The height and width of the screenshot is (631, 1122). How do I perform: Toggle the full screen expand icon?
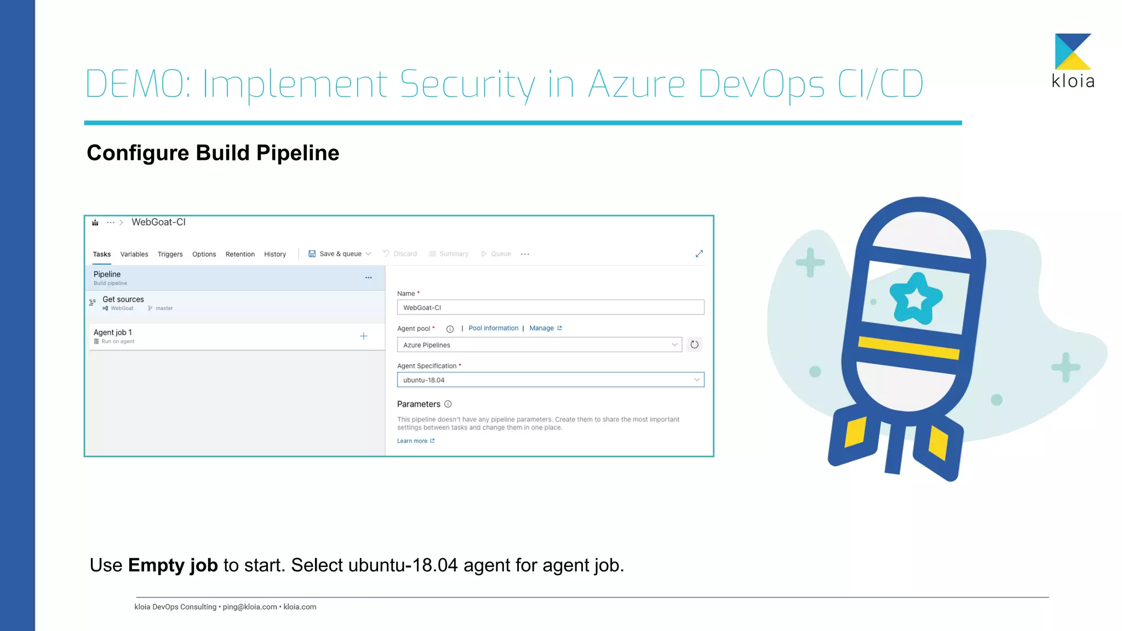click(x=699, y=254)
